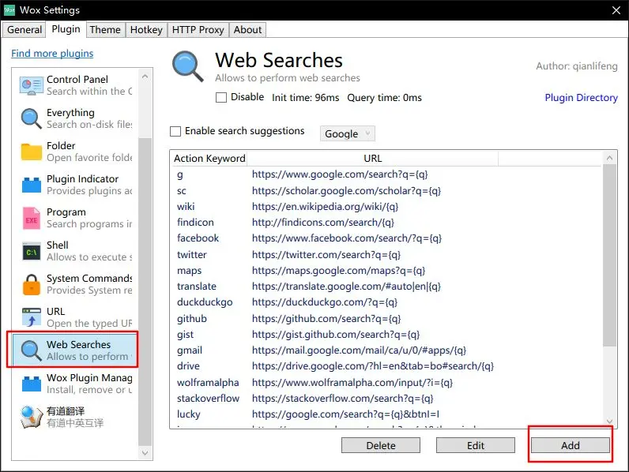Select the 'sc' scholar keyword row

click(x=386, y=191)
